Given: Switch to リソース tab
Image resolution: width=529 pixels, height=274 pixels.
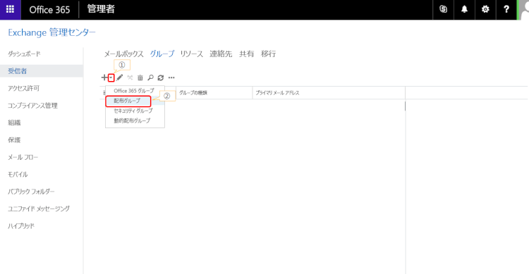Looking at the screenshot, I should click(192, 54).
